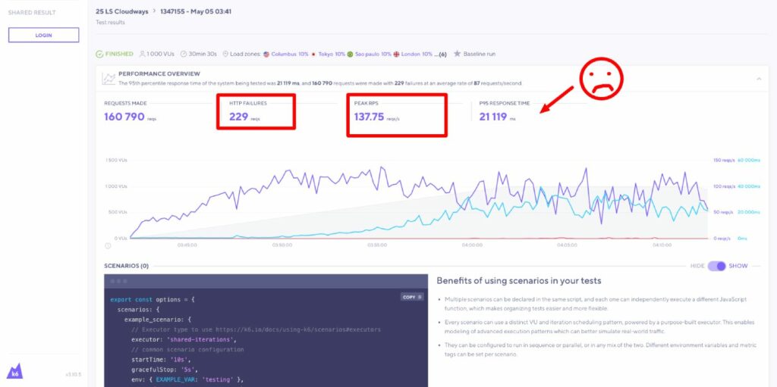
Task: Click the user icon beside 1 000 VUs
Action: tap(142, 54)
